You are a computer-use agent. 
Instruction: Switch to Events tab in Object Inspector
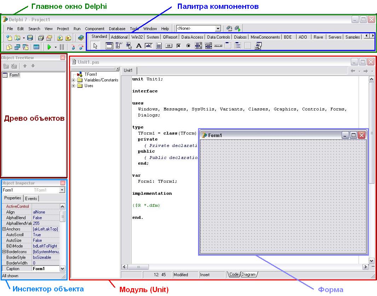tap(31, 199)
